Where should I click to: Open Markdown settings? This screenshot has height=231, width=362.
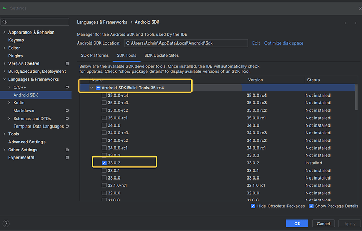24,111
